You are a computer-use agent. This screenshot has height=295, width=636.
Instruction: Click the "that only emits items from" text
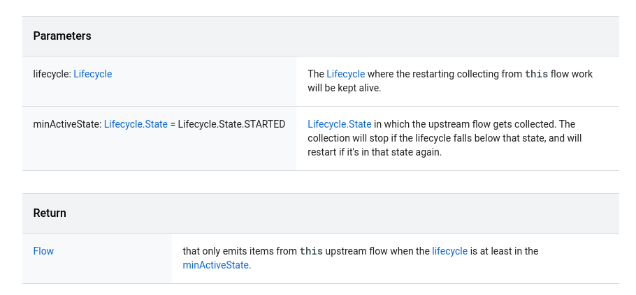tap(239, 251)
